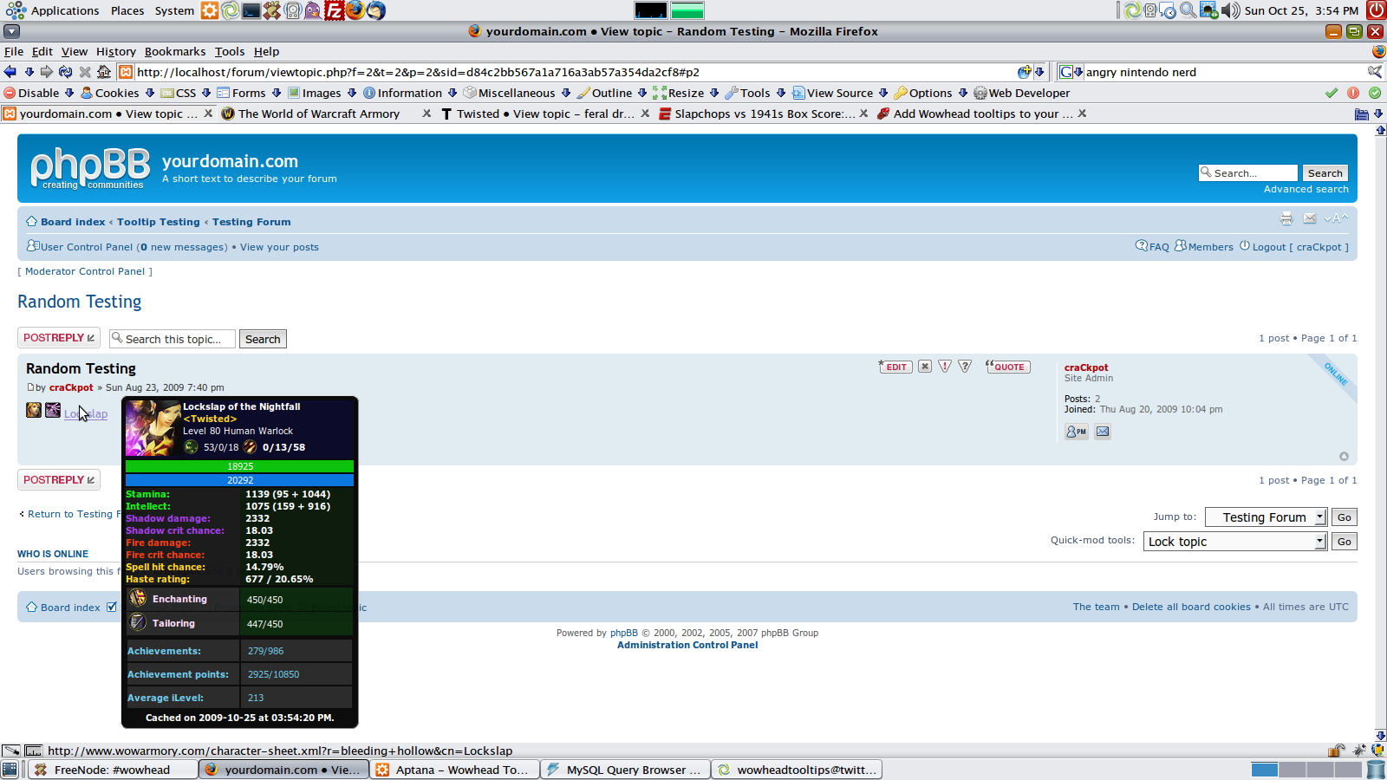Go back with the browser Back arrow
The image size is (1387, 780).
10,72
